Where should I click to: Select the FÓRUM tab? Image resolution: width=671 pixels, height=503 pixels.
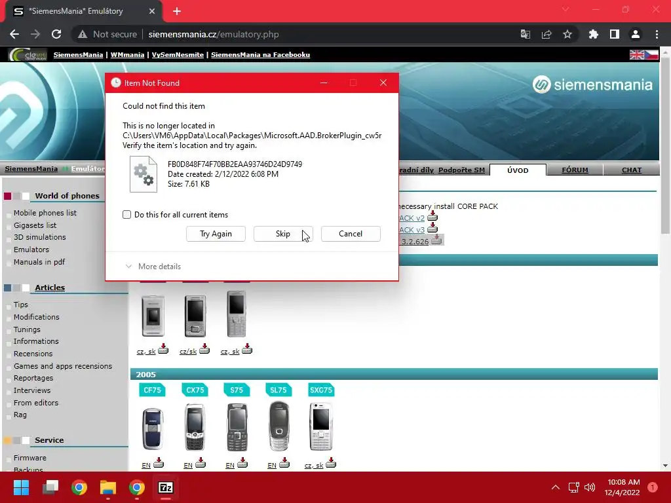(575, 170)
